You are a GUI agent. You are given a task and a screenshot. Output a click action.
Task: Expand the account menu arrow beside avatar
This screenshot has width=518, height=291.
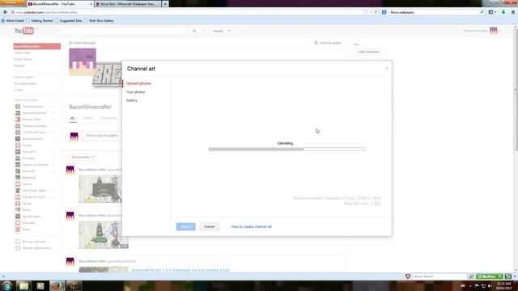pos(500,31)
